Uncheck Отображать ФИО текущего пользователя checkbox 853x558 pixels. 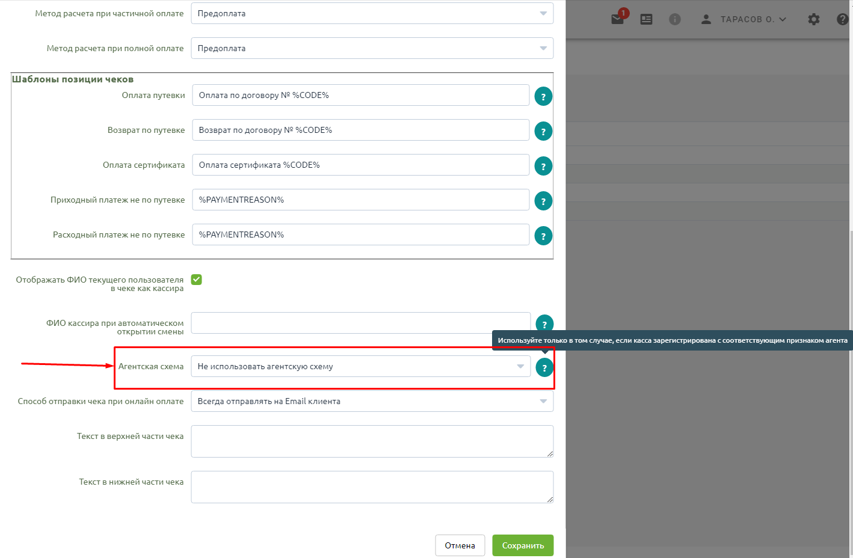(197, 280)
